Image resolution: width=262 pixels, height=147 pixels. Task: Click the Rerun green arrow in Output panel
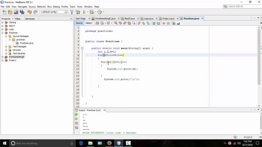click(77, 114)
